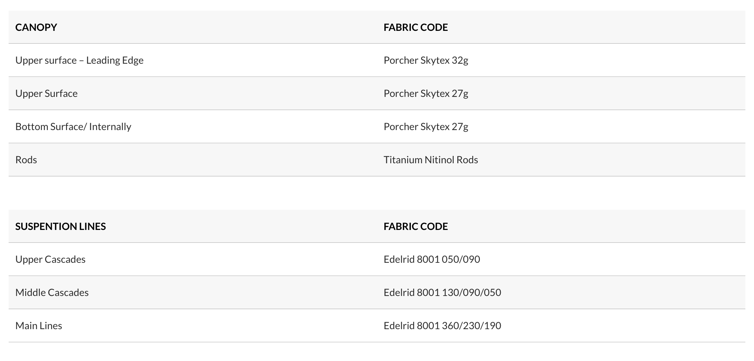Select the 'Middle Cascades' row label
The image size is (754, 361).
52,293
